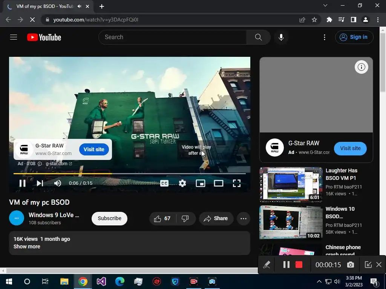Mute tab via speaker icon
The height and width of the screenshot is (289, 386).
(79, 6)
